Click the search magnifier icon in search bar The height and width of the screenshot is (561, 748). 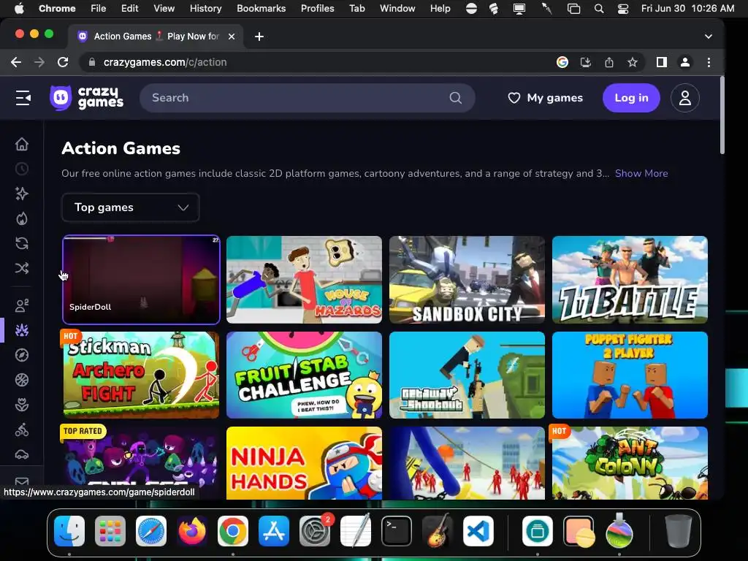click(455, 98)
